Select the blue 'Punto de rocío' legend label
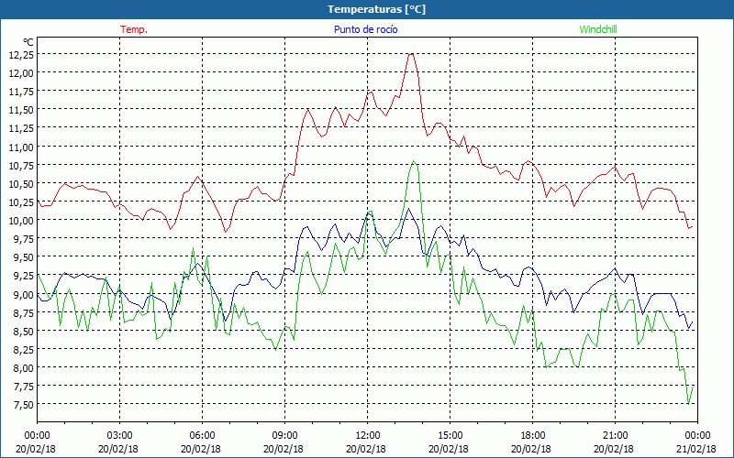This screenshot has height=458, width=734. click(365, 29)
